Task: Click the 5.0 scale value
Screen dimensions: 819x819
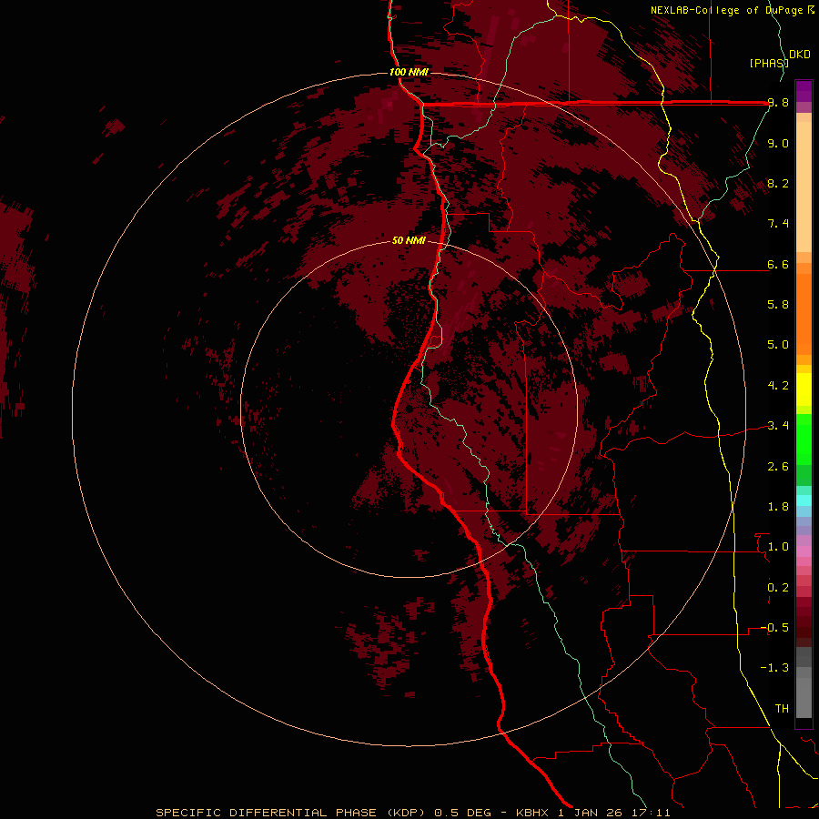Action: pos(778,345)
